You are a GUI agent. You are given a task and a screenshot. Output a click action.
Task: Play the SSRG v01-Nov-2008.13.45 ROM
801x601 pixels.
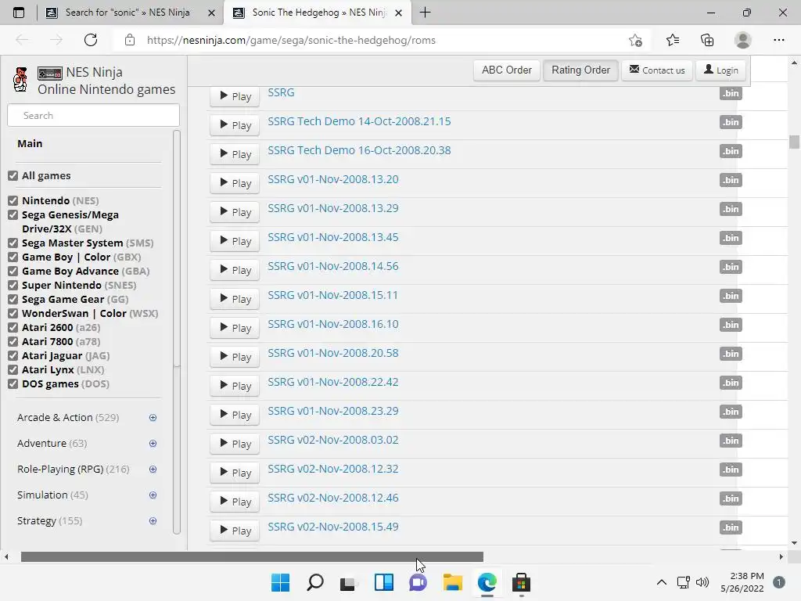click(x=235, y=241)
